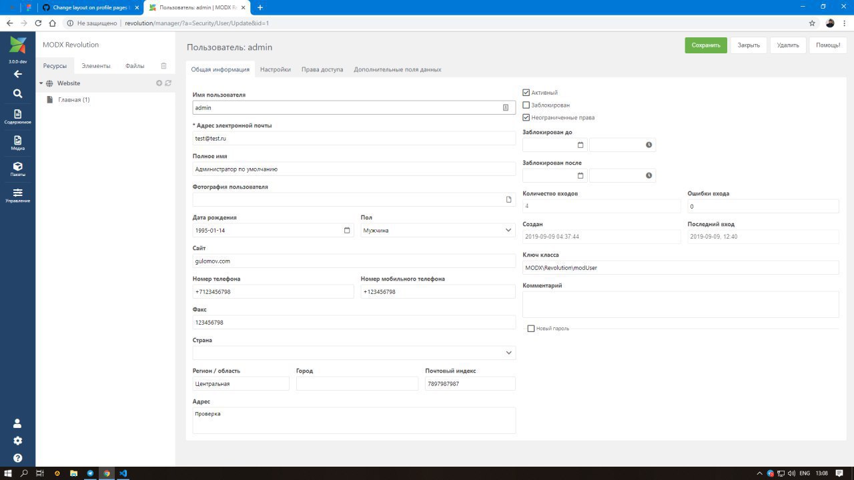
Task: Switch to the Права доступа tab
Action: pyautogui.click(x=322, y=69)
